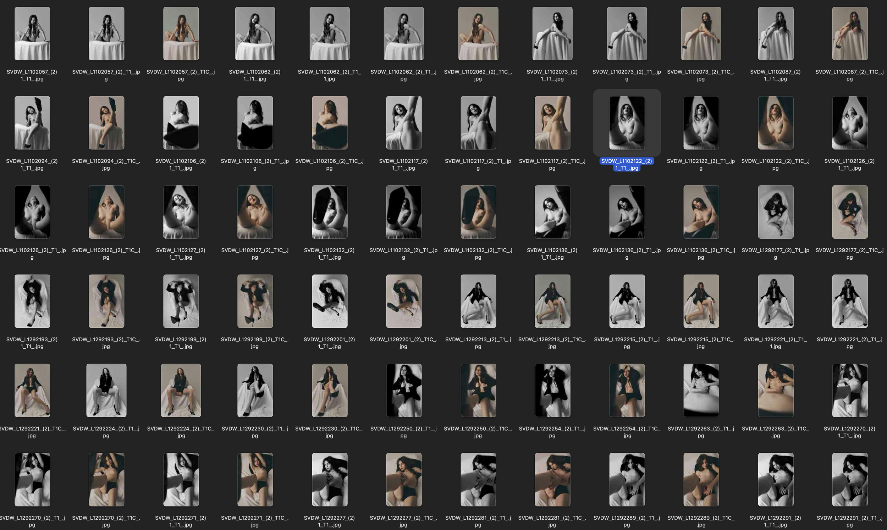Viewport: 887px width, 530px height.
Task: Click the SVDW_L1292221_(2)_T1_1.jpg thumbnail
Action: pyautogui.click(x=775, y=301)
